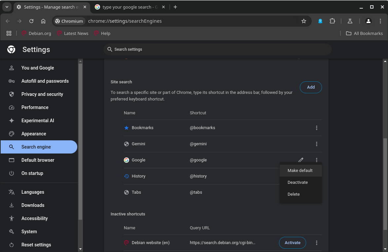388x252 pixels.
Task: Open the blue ghost extension icon
Action: coord(320,21)
